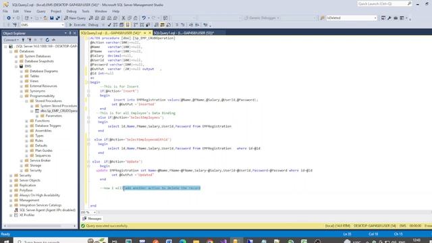Switch output to Results to Text
Image resolution: width=432 pixels, height=243 pixels.
[156, 25]
